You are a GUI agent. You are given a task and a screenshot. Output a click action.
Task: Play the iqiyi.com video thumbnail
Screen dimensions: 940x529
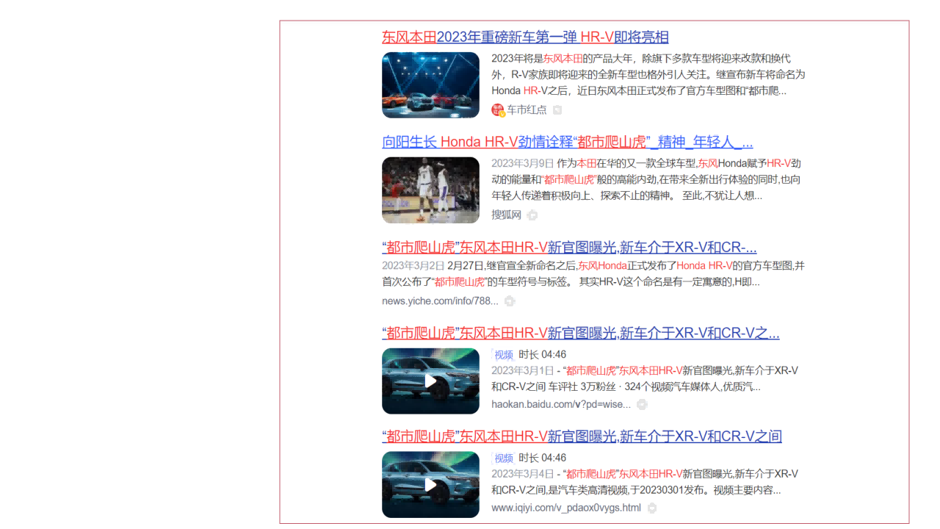[x=430, y=485]
